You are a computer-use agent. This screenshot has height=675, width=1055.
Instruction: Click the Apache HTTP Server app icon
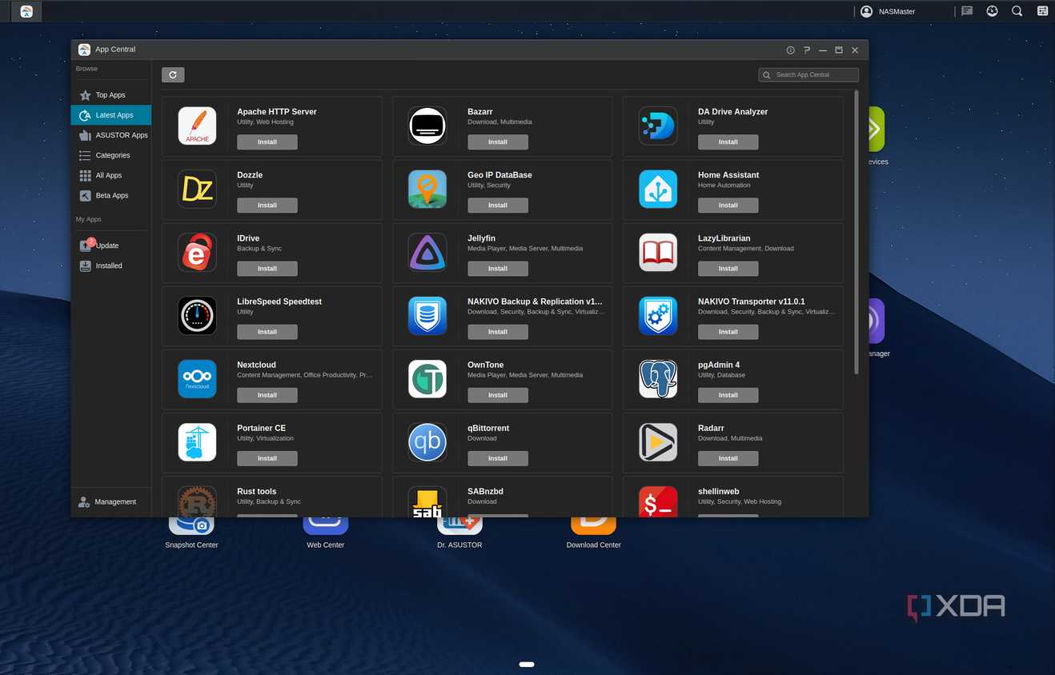[197, 126]
